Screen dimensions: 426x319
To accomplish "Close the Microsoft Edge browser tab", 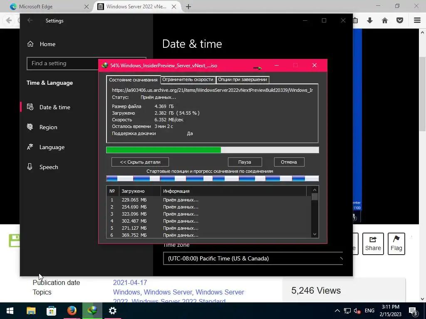I will point(87,7).
